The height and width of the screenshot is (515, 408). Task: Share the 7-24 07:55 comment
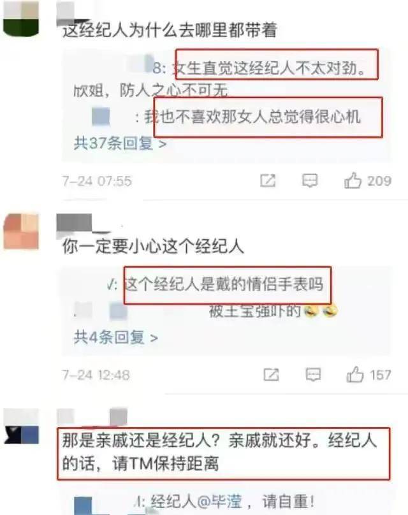268,180
